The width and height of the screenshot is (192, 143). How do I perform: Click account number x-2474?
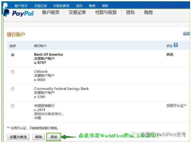point(40,110)
